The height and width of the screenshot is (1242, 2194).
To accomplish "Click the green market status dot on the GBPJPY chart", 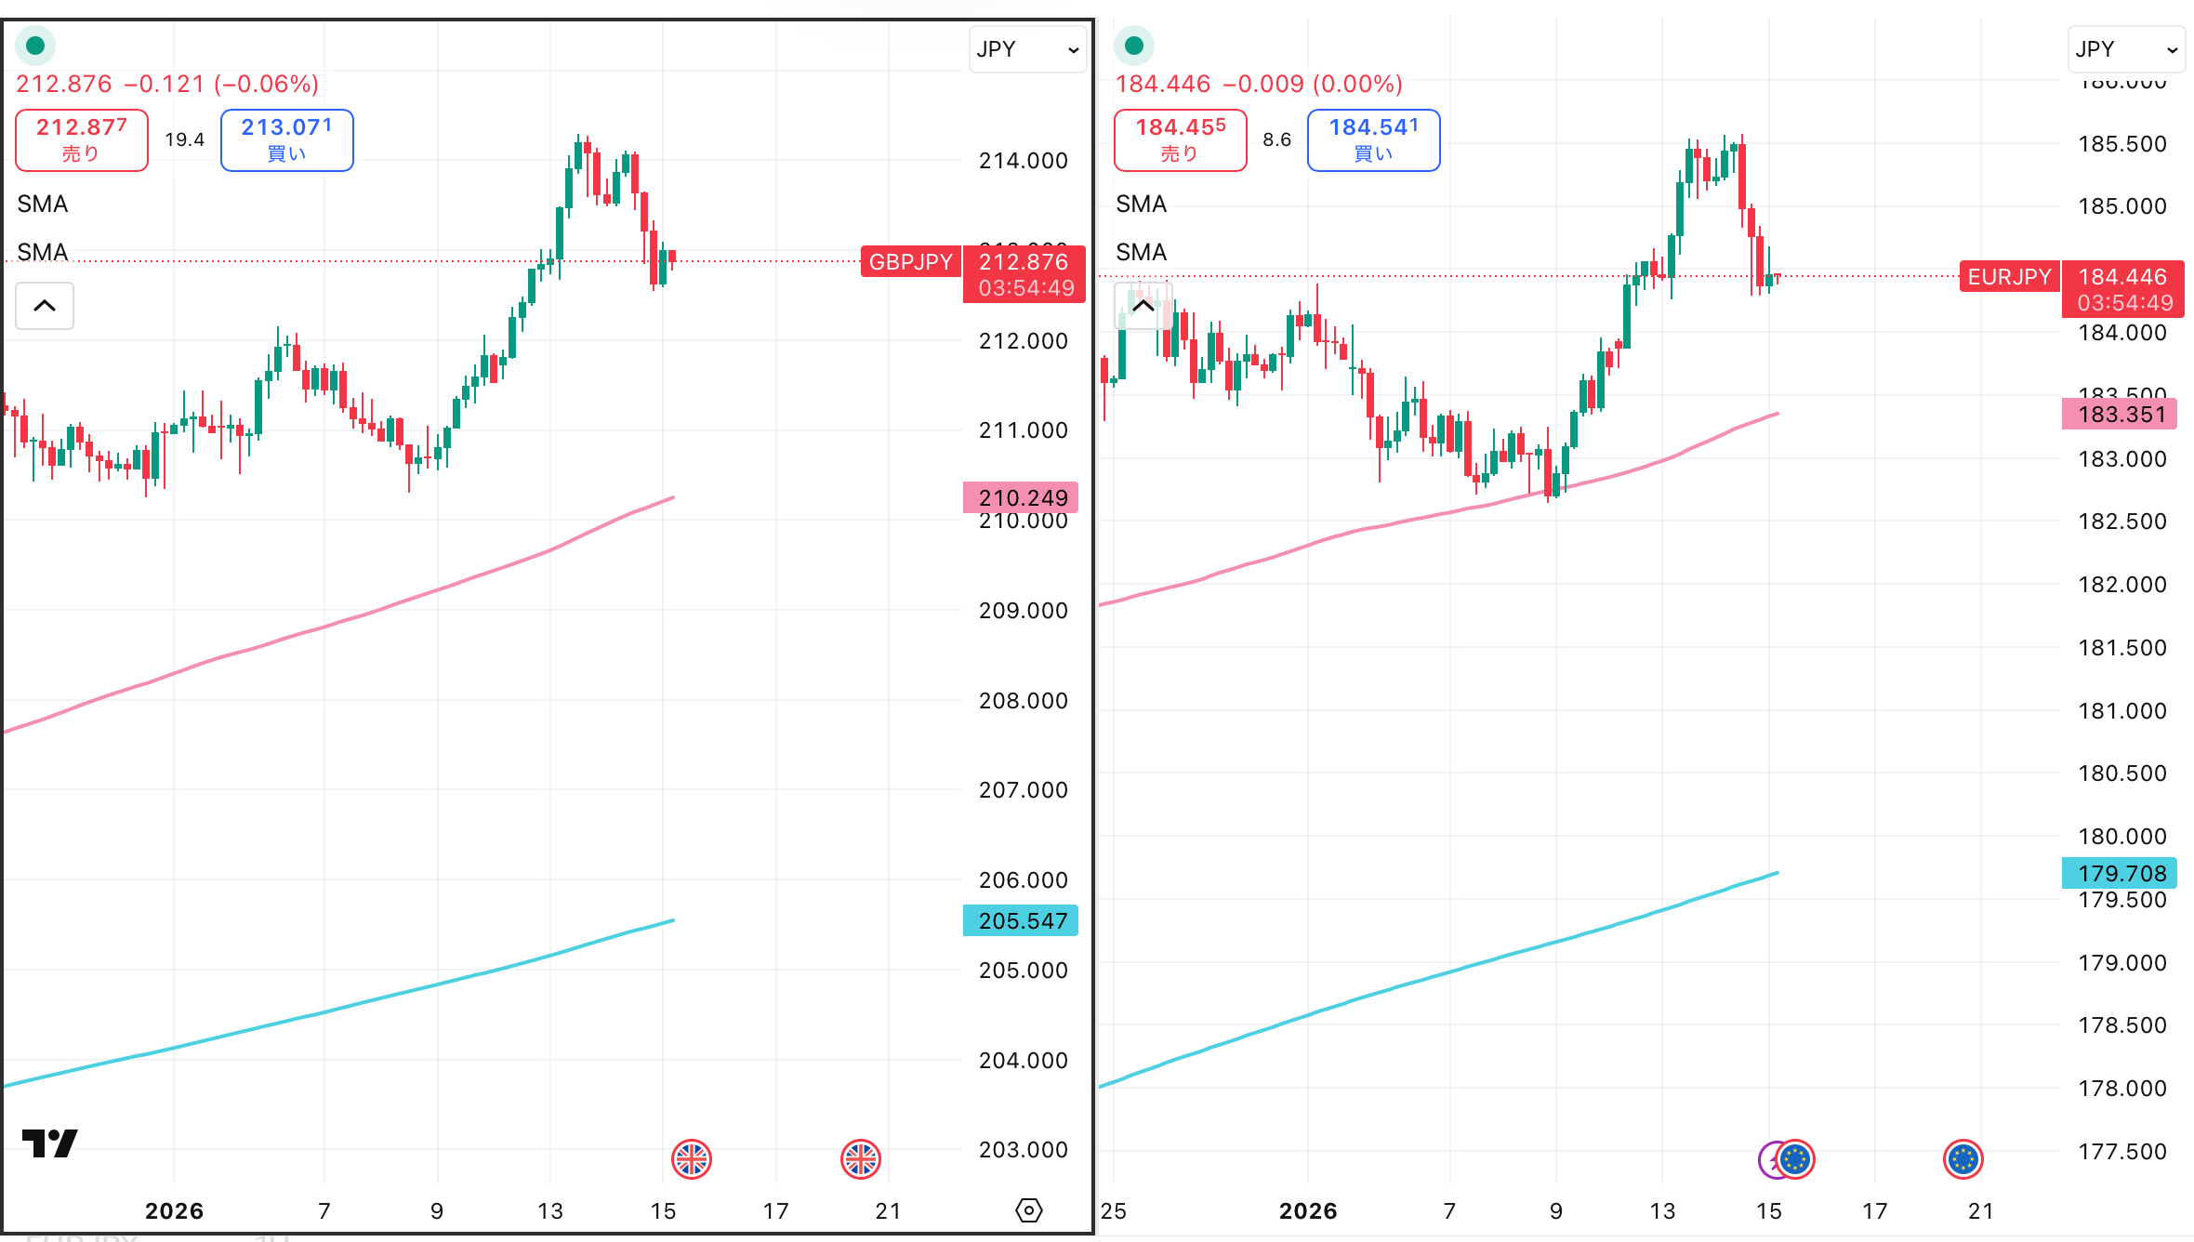I will coord(35,46).
